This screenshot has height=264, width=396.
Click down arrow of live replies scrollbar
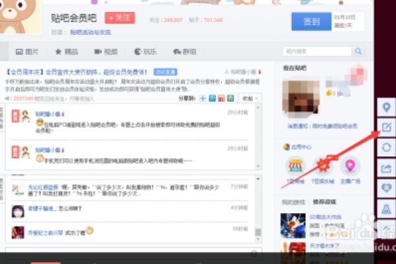pyautogui.click(x=258, y=166)
